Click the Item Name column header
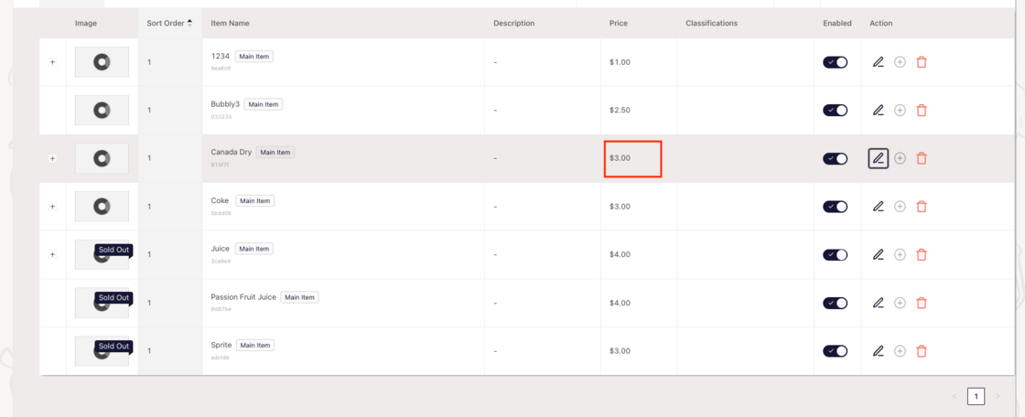1025x417 pixels. pyautogui.click(x=230, y=23)
